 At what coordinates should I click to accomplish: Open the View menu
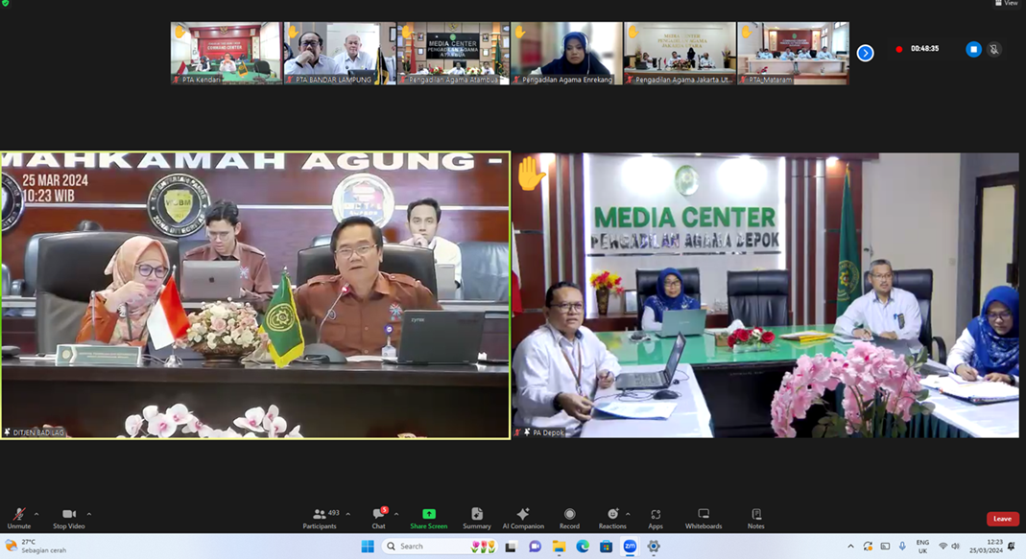point(1007,3)
